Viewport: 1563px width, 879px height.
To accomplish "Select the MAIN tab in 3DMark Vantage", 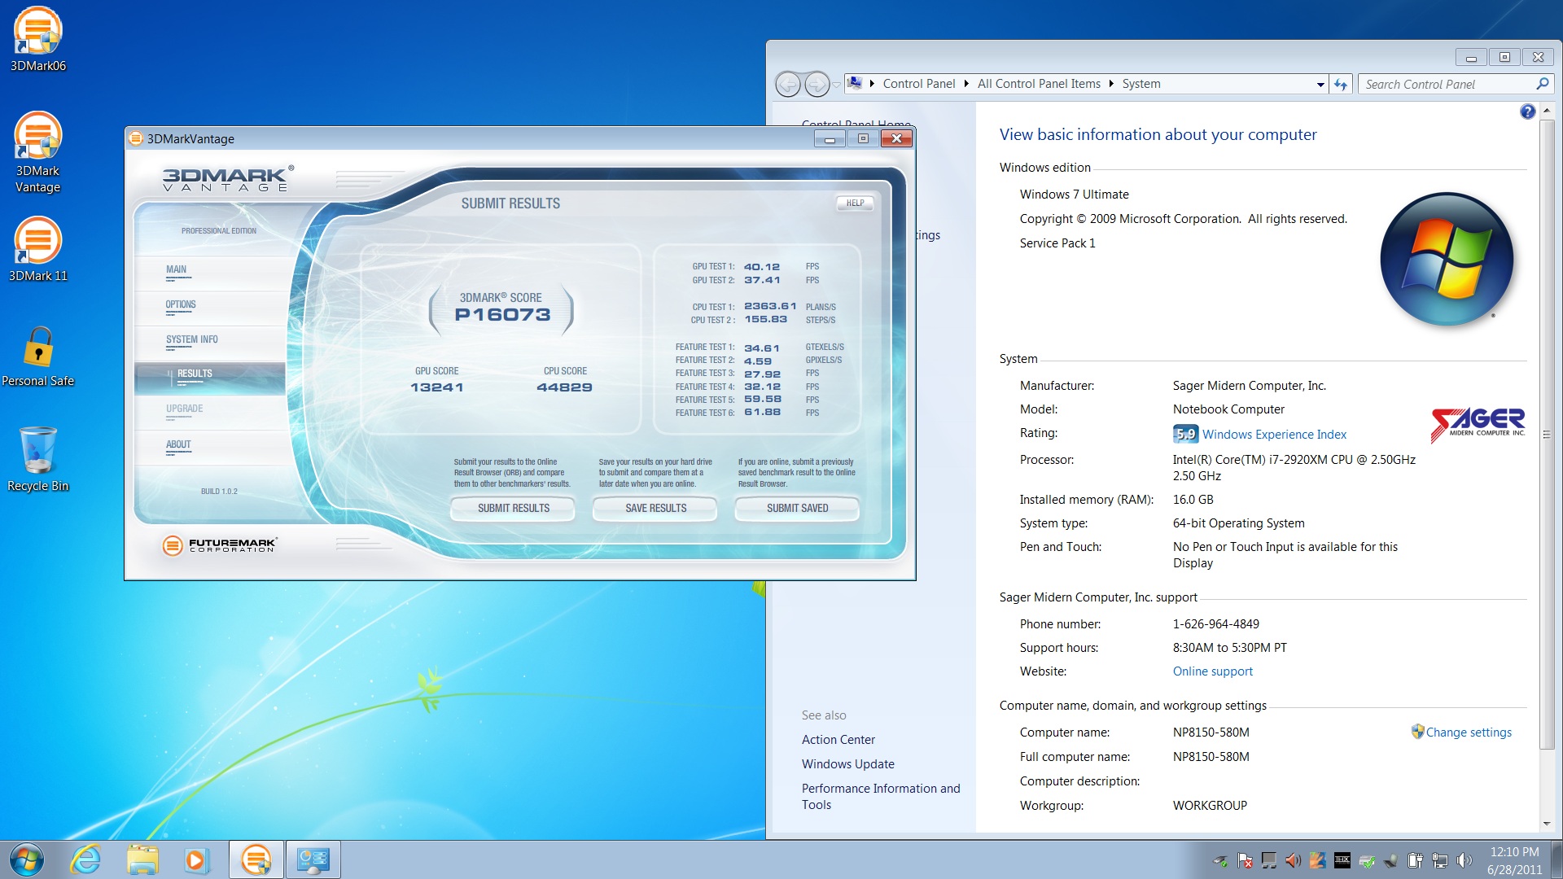I will click(x=177, y=269).
